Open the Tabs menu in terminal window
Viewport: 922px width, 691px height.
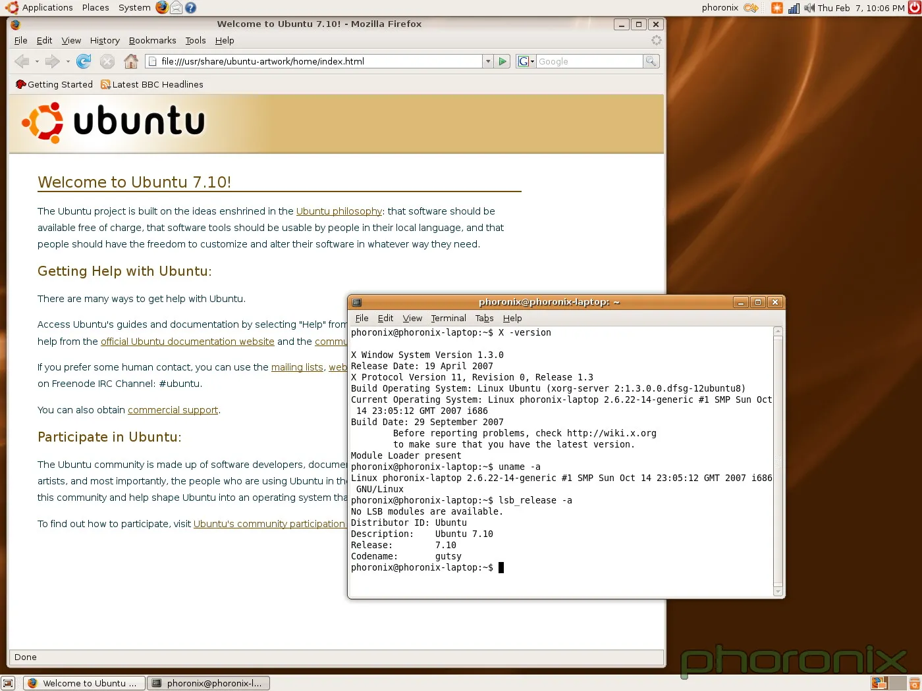484,318
